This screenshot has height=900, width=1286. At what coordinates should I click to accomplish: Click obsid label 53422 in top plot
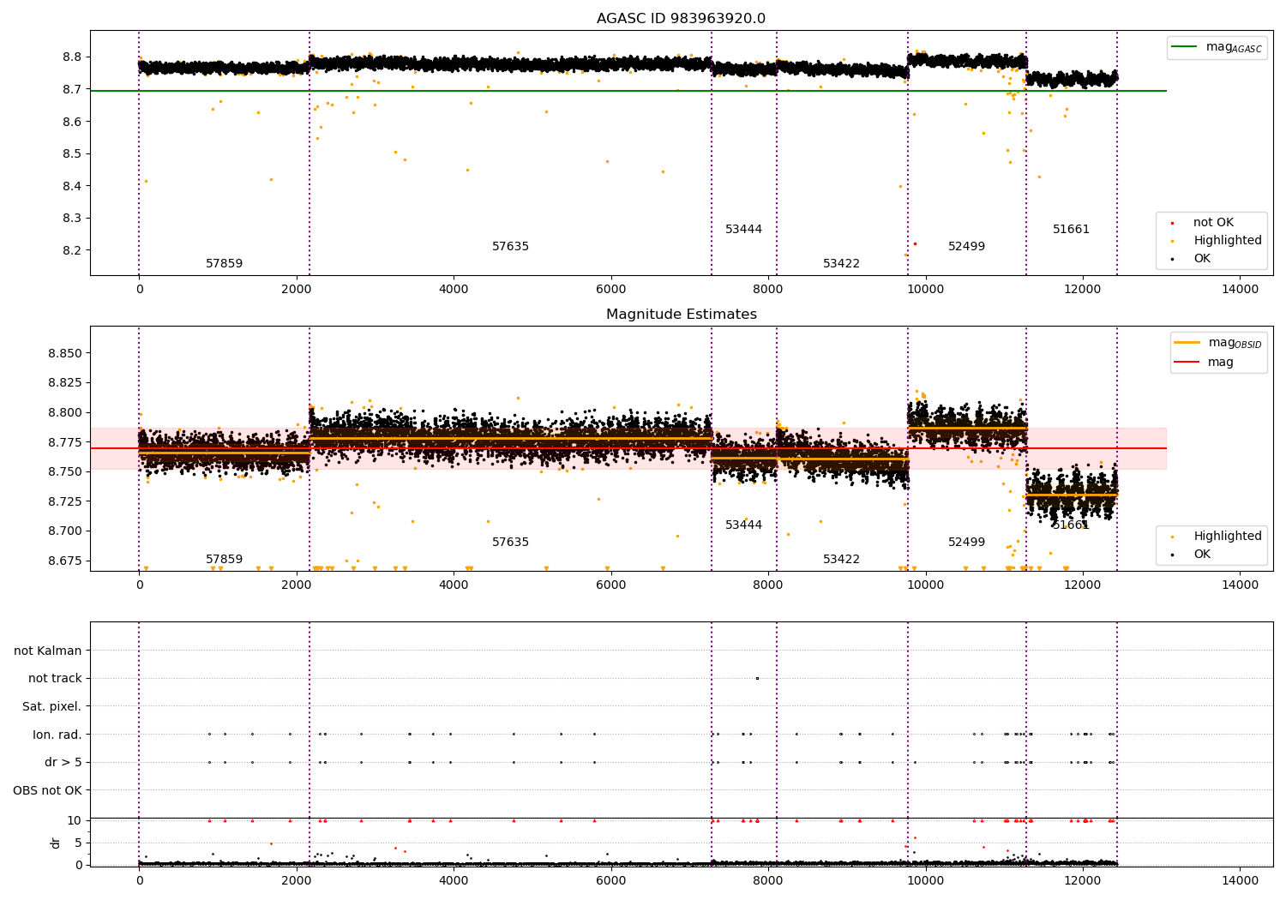[x=841, y=264]
